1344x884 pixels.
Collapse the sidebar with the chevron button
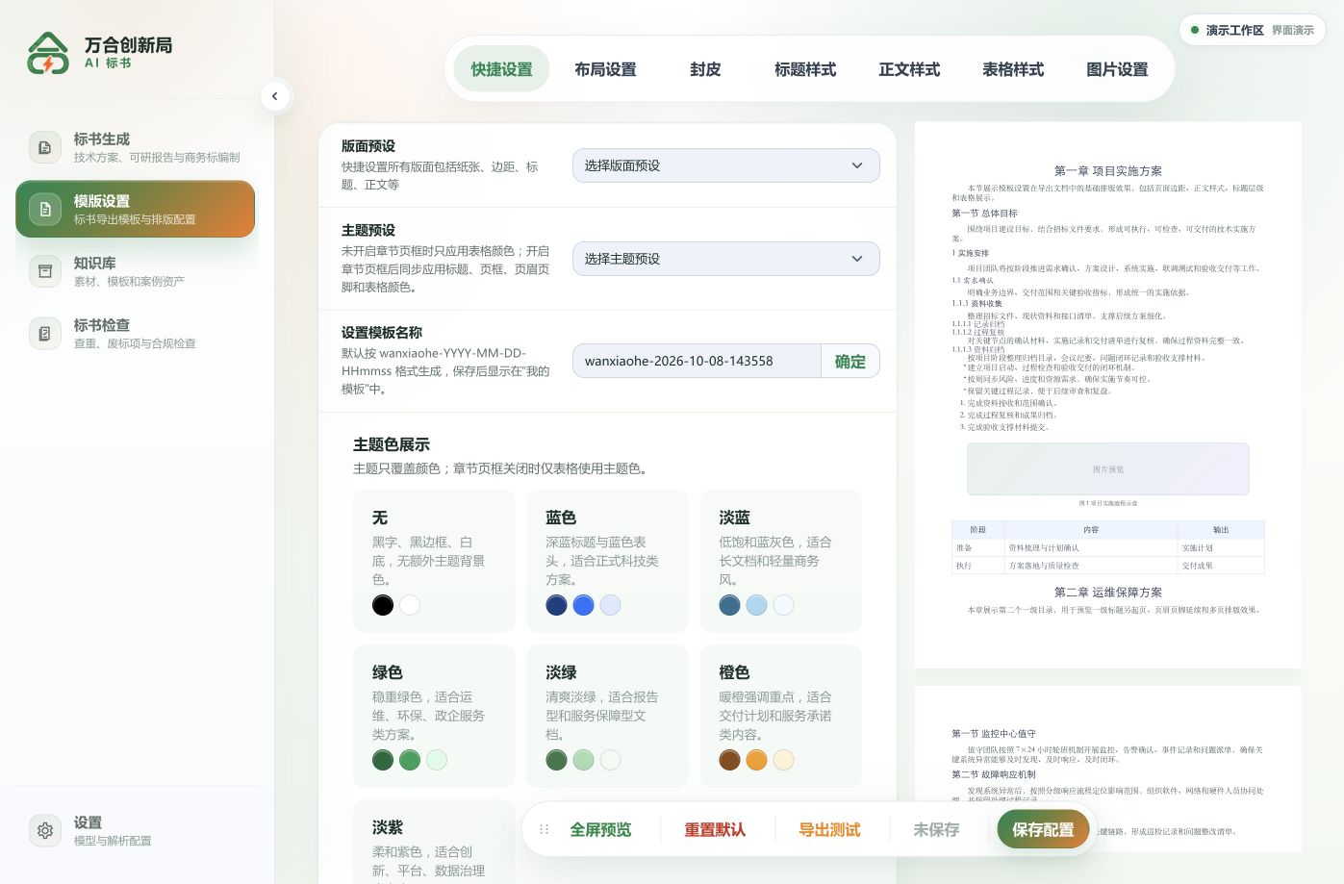pyautogui.click(x=275, y=96)
